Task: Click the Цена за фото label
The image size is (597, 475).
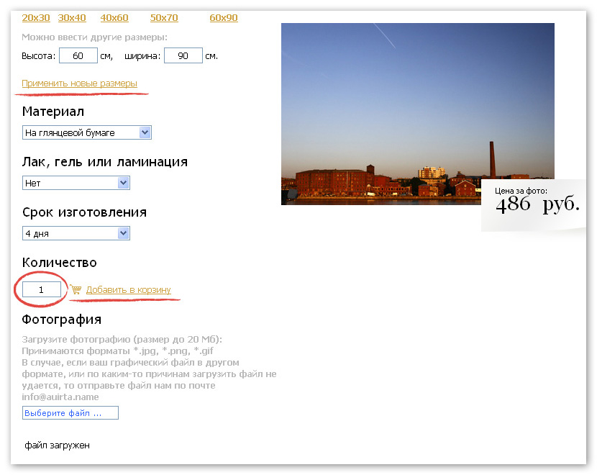Action: pyautogui.click(x=521, y=191)
